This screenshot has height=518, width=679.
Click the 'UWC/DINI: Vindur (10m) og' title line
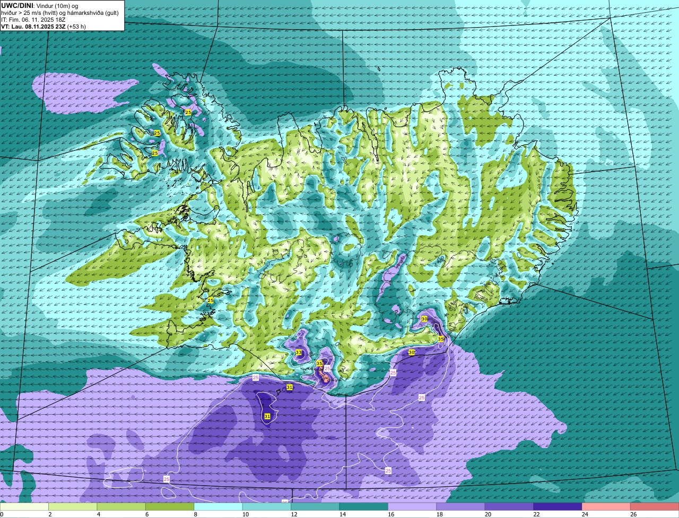tap(40, 5)
